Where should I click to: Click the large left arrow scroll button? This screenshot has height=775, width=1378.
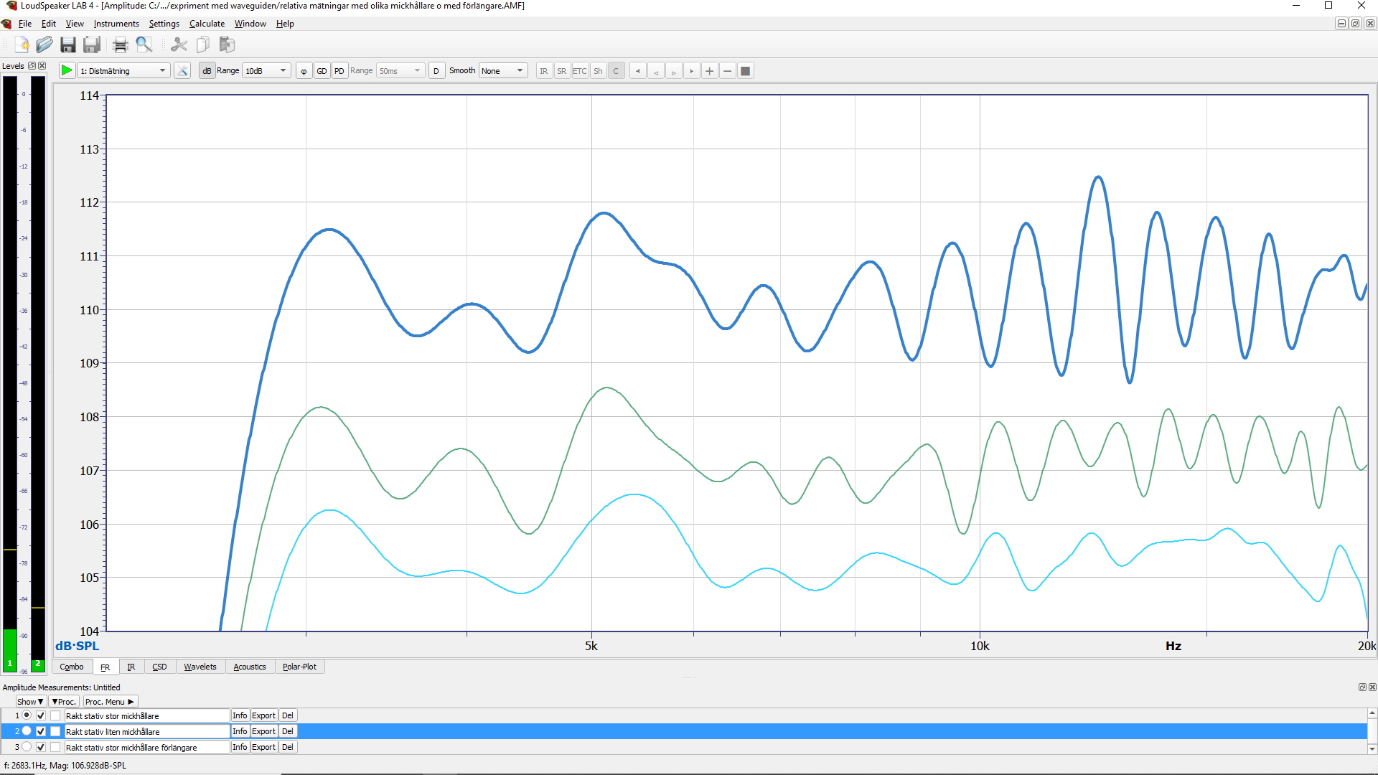pyautogui.click(x=638, y=70)
